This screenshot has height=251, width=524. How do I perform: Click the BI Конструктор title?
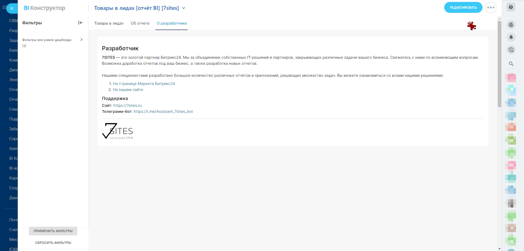[45, 8]
